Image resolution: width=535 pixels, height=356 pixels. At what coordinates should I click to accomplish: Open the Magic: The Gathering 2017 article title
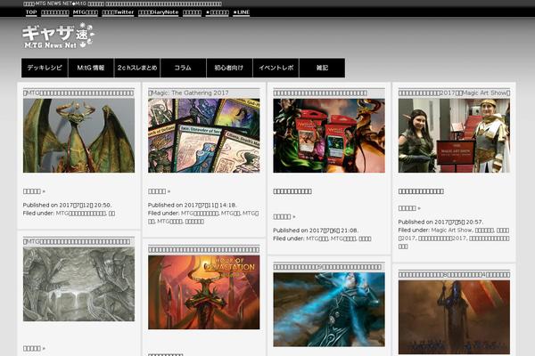pos(188,93)
